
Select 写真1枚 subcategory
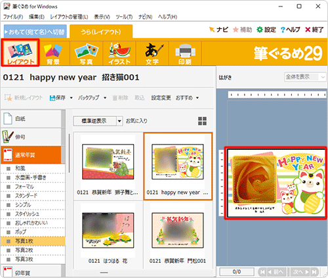pyautogui.click(x=33, y=241)
